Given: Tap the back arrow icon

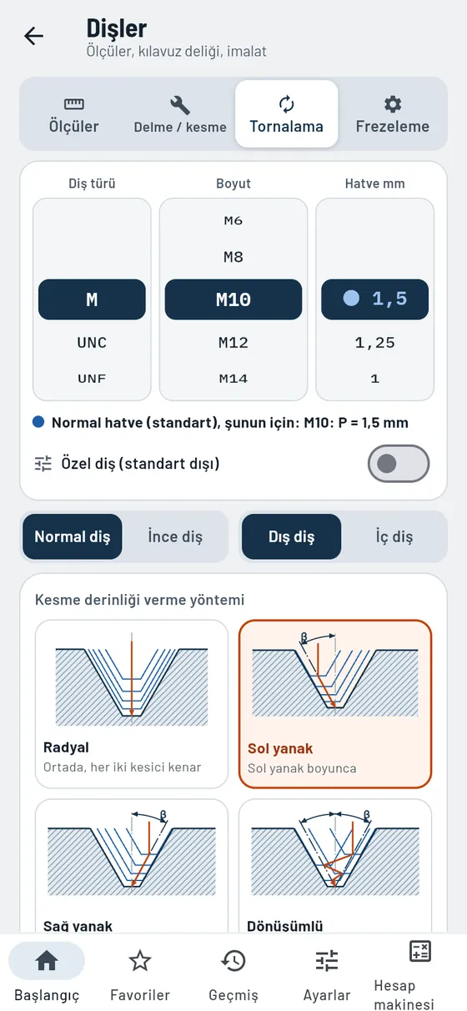Looking at the screenshot, I should tap(33, 36).
